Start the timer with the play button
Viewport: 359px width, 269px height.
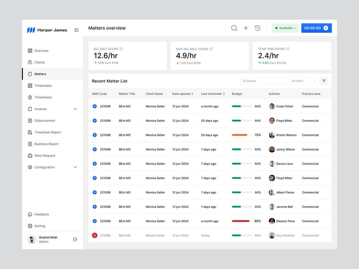(x=327, y=28)
